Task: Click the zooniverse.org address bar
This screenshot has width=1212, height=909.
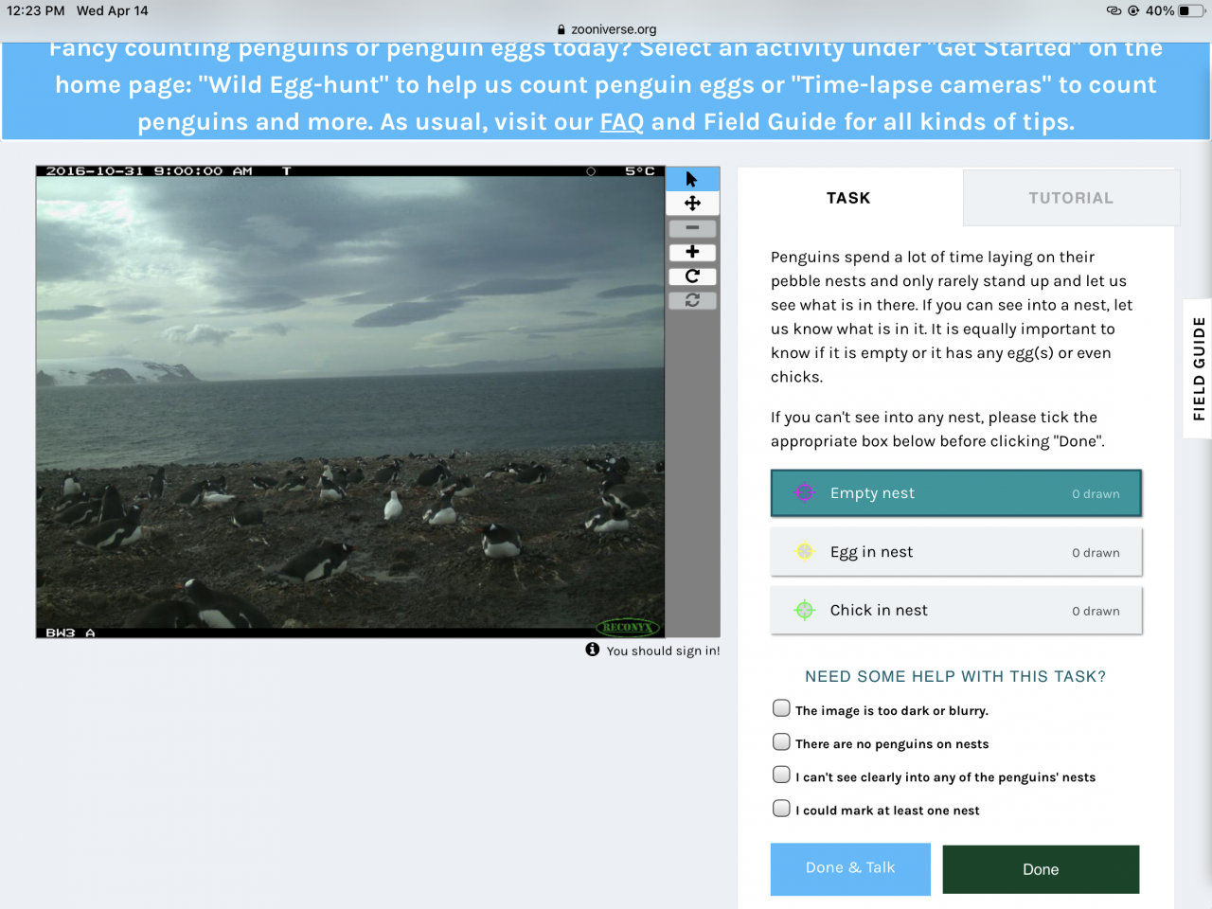Action: coord(606,29)
